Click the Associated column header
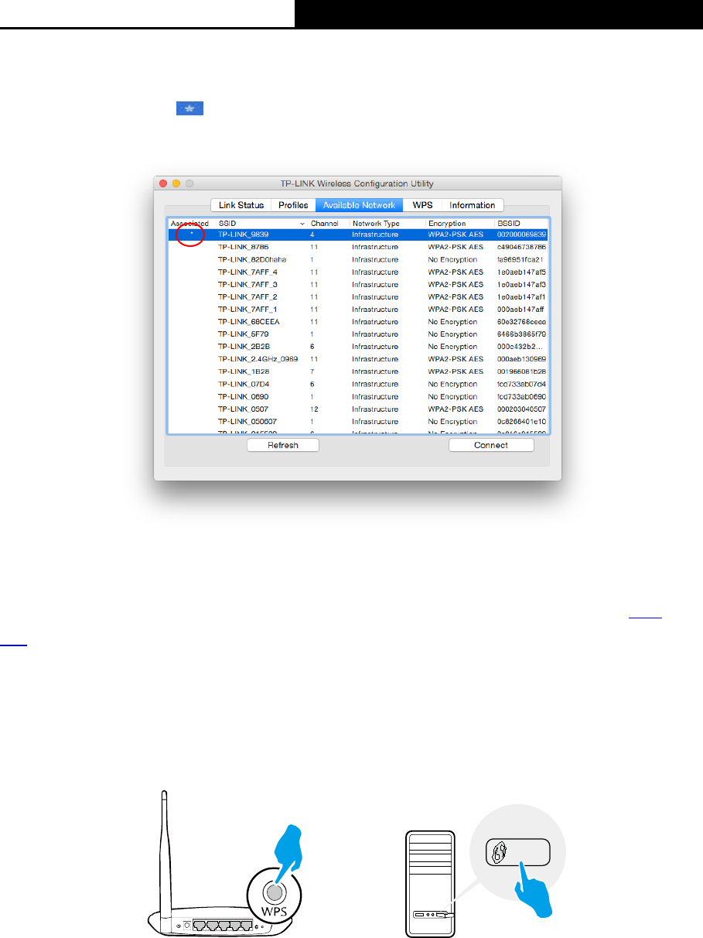 [190, 224]
